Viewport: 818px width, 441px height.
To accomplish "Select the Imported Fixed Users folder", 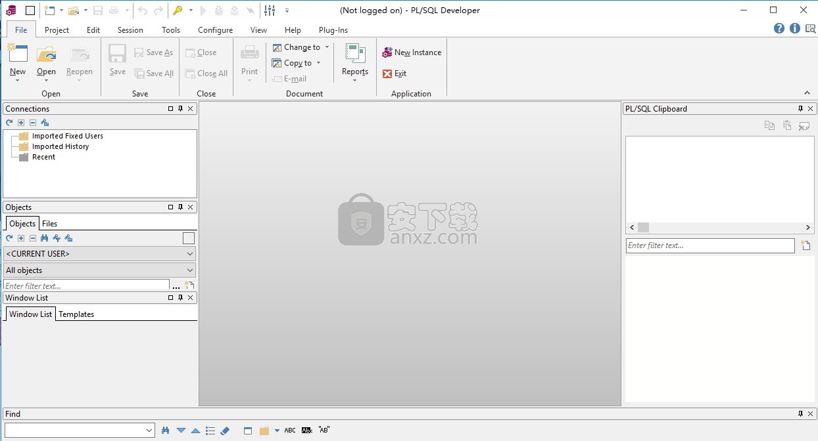I will pyautogui.click(x=67, y=136).
